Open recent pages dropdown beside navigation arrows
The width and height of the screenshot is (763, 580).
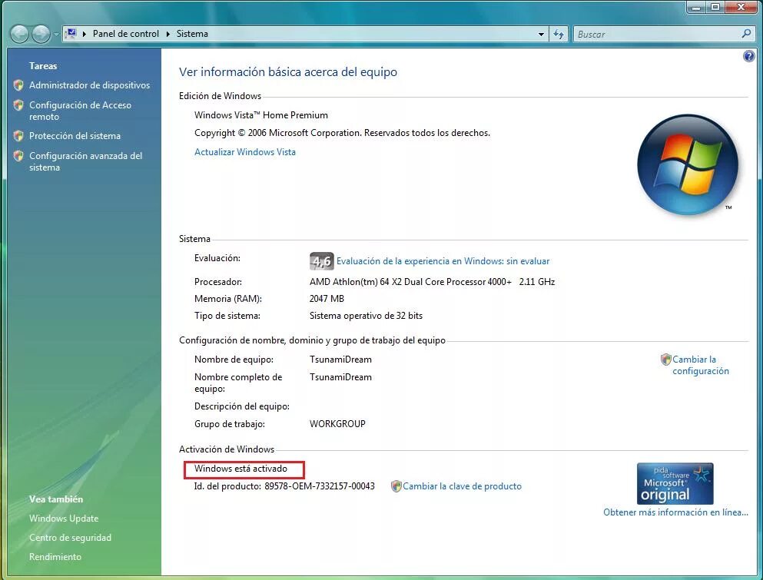[x=55, y=35]
